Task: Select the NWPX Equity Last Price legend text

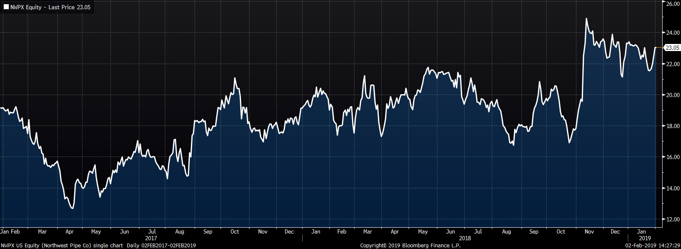Action: point(50,7)
